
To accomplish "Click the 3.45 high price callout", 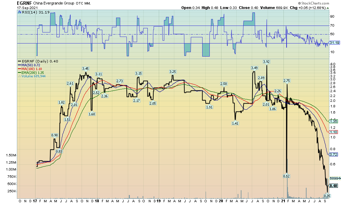I will click(86, 68).
